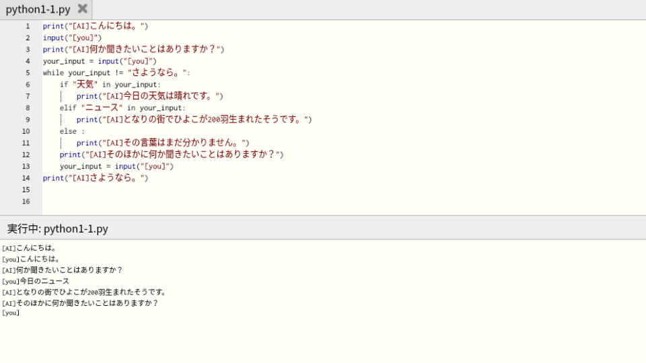Click line number 5 in the gutter
The width and height of the screenshot is (646, 363).
[28, 73]
